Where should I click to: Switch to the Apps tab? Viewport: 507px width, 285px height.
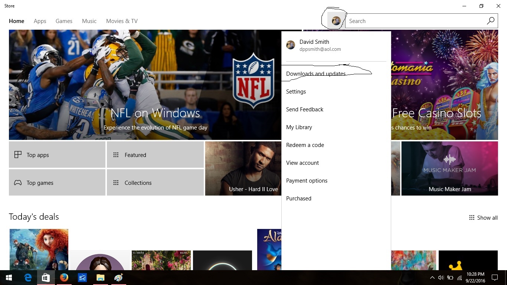[x=40, y=21]
